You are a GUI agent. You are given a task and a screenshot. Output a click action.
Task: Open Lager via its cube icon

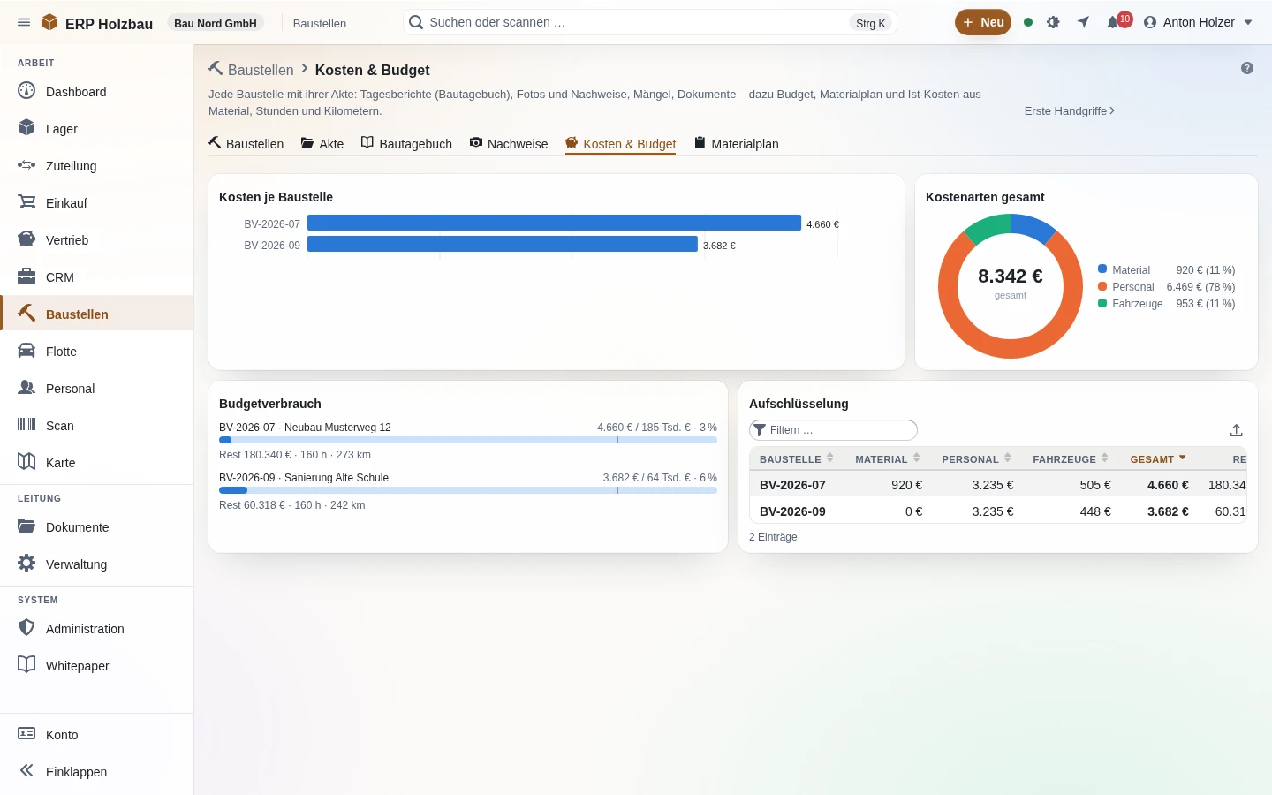pos(26,128)
